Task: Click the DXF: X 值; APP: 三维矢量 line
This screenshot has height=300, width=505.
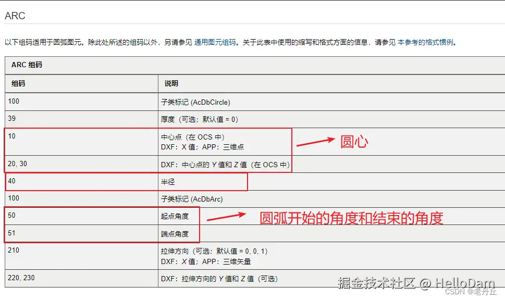Action: 206,261
